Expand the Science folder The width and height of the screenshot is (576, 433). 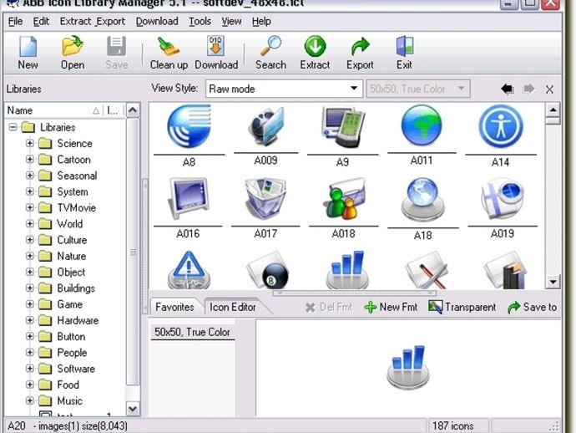click(x=30, y=143)
